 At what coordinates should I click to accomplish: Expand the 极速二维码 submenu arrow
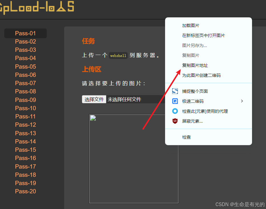242,101
